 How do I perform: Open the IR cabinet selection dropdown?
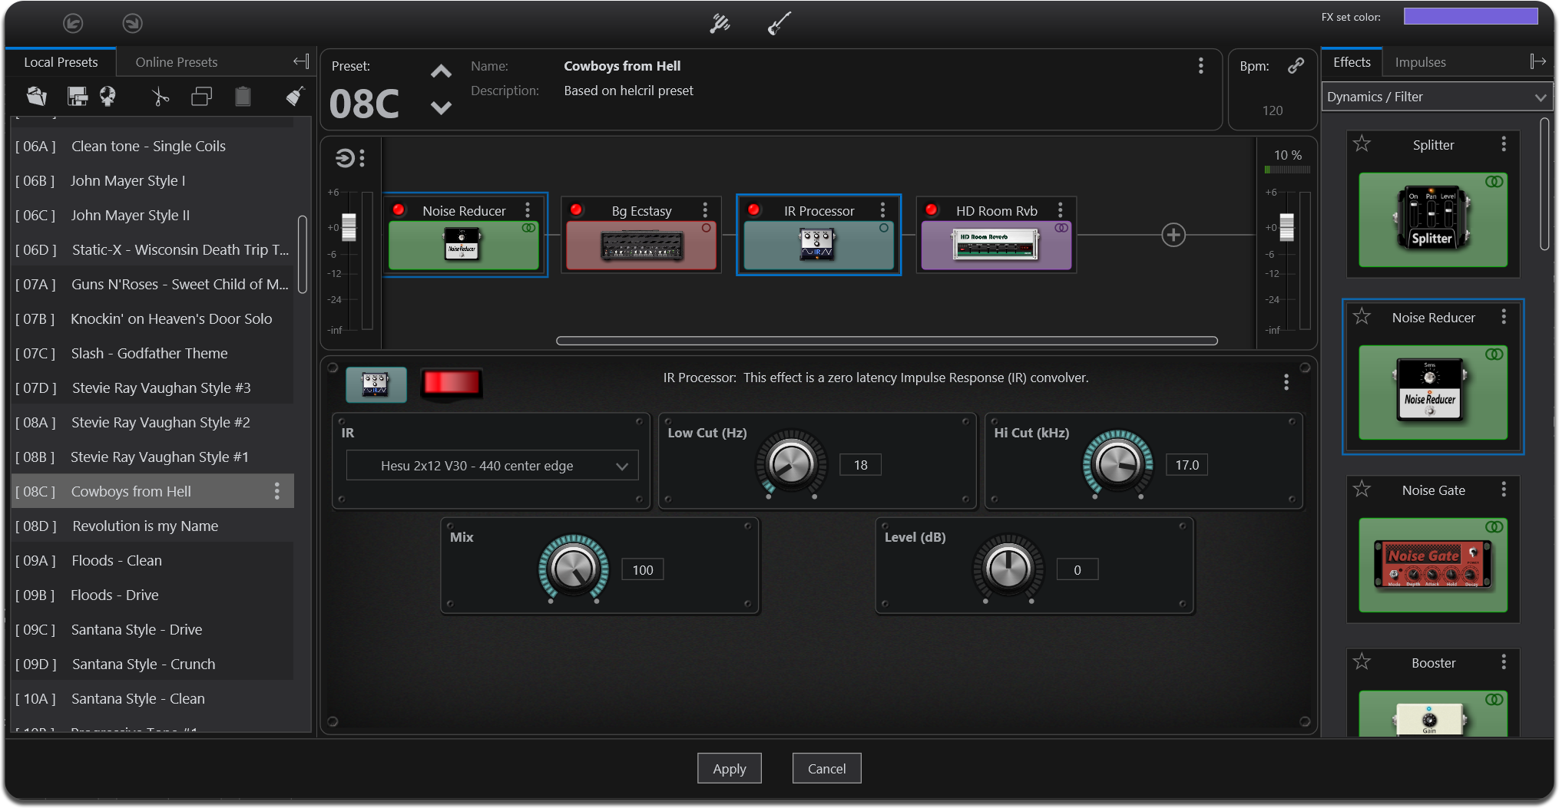click(492, 466)
